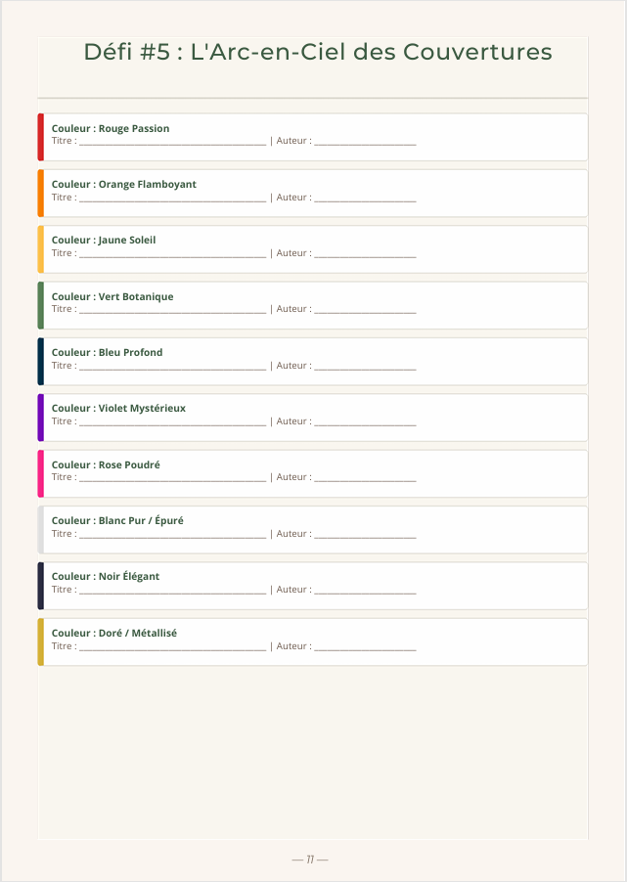Click the Titre line under Rouge Passion
The width and height of the screenshot is (627, 882).
click(x=173, y=141)
